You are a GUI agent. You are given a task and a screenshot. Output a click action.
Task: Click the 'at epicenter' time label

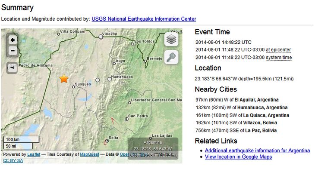tap(278, 49)
